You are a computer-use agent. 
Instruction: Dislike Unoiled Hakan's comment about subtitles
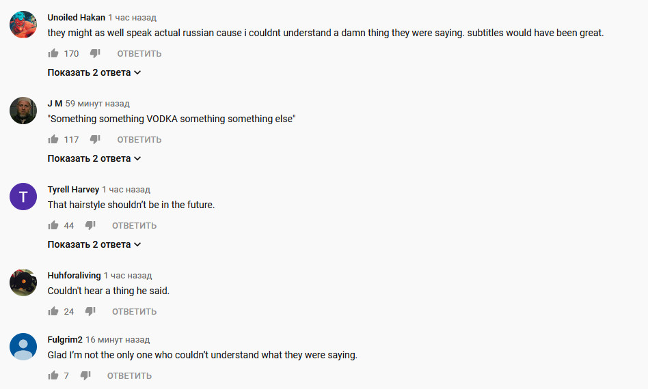95,53
